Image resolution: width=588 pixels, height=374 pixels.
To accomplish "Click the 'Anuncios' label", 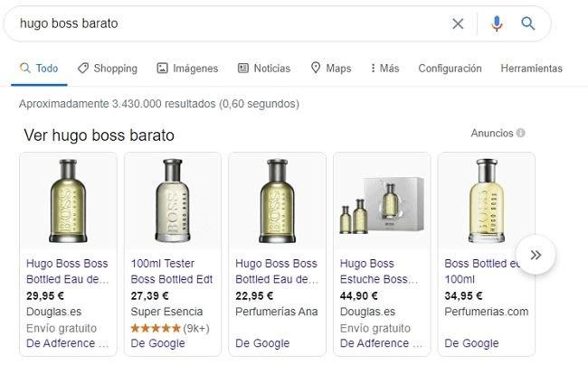I will (491, 133).
